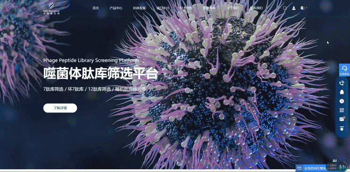
Task: Click the 61% floating indicator
Action: click(x=343, y=167)
